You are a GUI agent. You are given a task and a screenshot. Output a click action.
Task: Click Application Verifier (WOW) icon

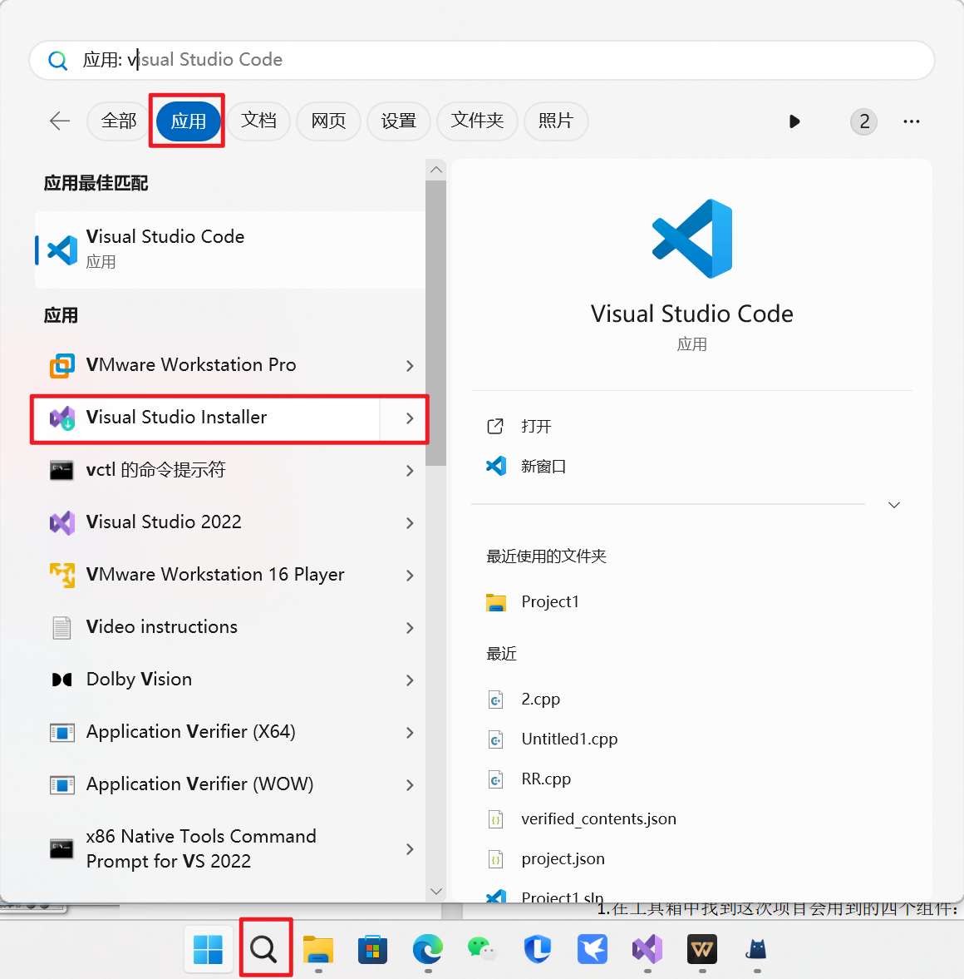coord(61,785)
